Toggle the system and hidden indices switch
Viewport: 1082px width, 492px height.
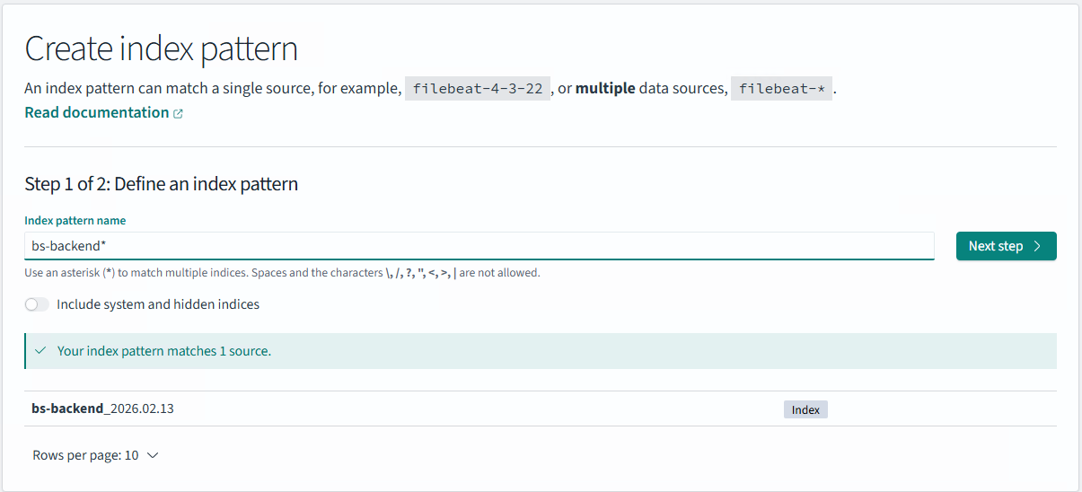click(x=37, y=304)
